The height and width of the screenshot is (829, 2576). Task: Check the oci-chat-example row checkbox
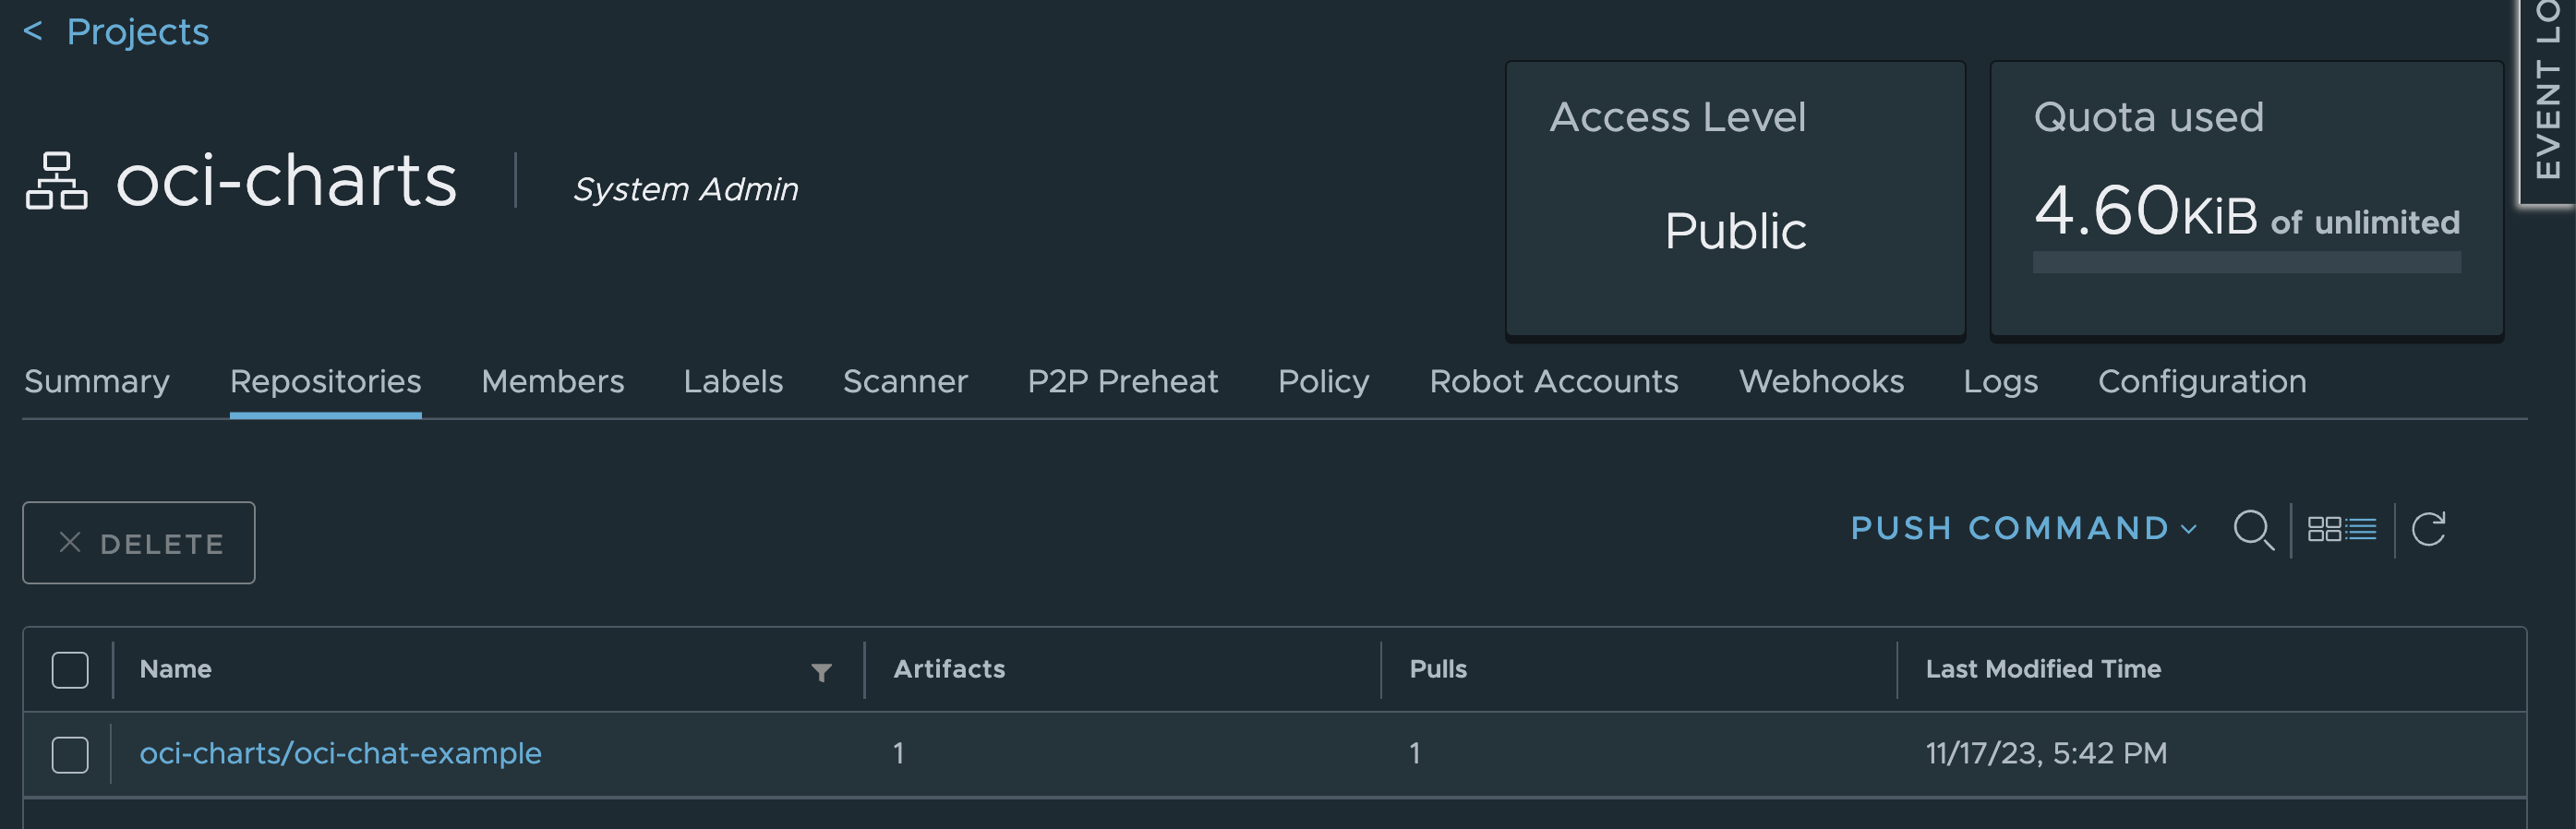coord(70,754)
